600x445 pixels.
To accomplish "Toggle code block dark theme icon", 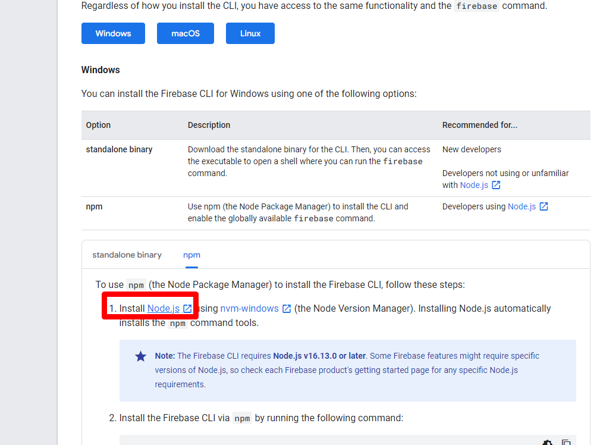I will [547, 443].
